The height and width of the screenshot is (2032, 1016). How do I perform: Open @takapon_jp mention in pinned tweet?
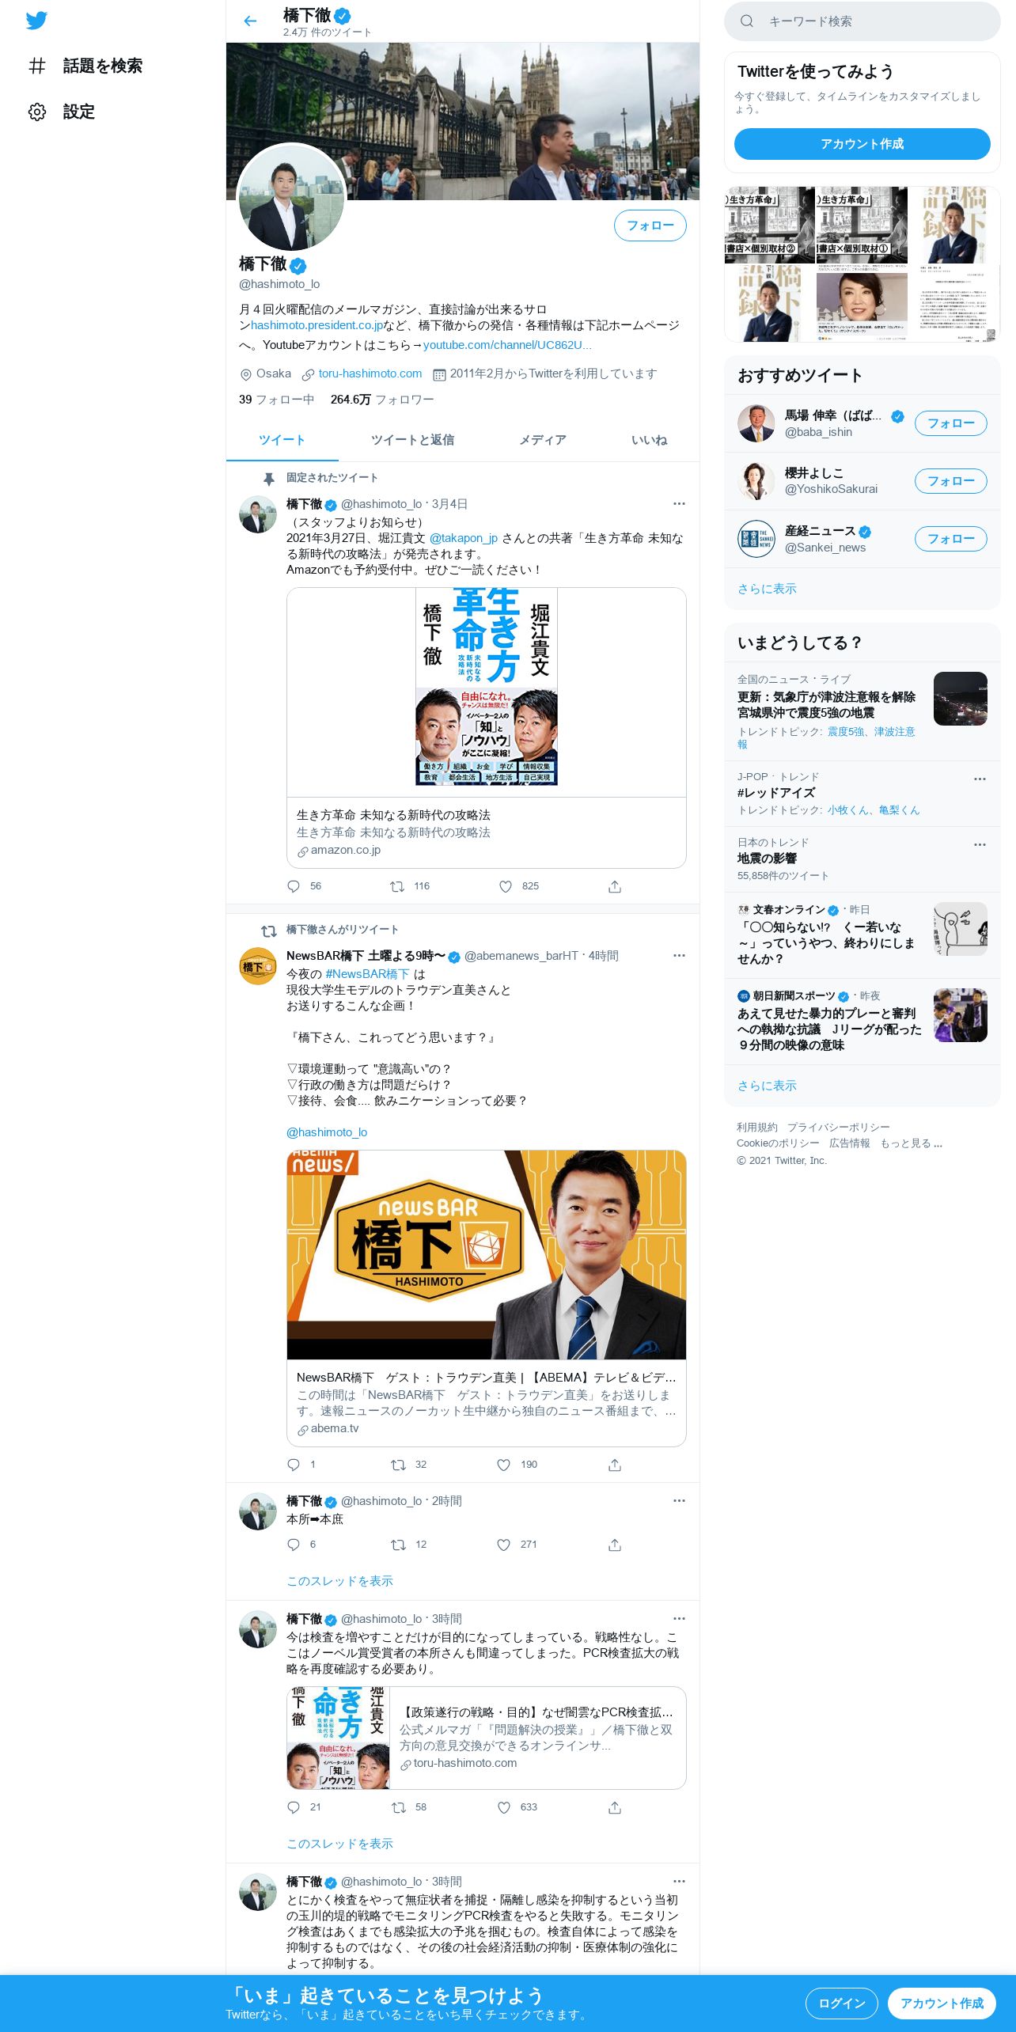tap(464, 538)
